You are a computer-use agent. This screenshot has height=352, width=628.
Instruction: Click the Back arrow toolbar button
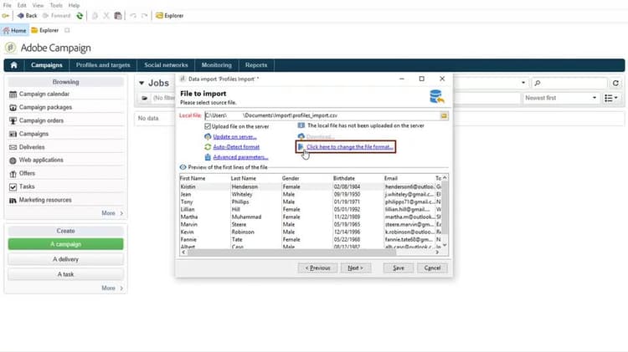pos(27,16)
